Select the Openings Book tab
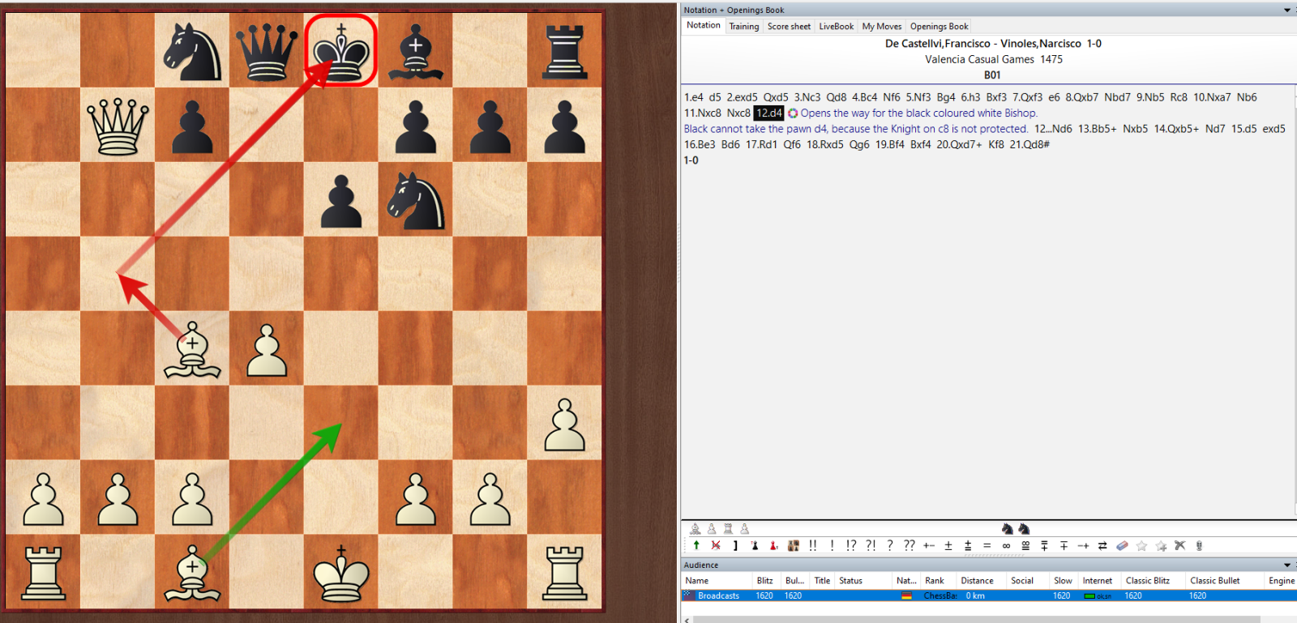The image size is (1297, 623). point(939,27)
